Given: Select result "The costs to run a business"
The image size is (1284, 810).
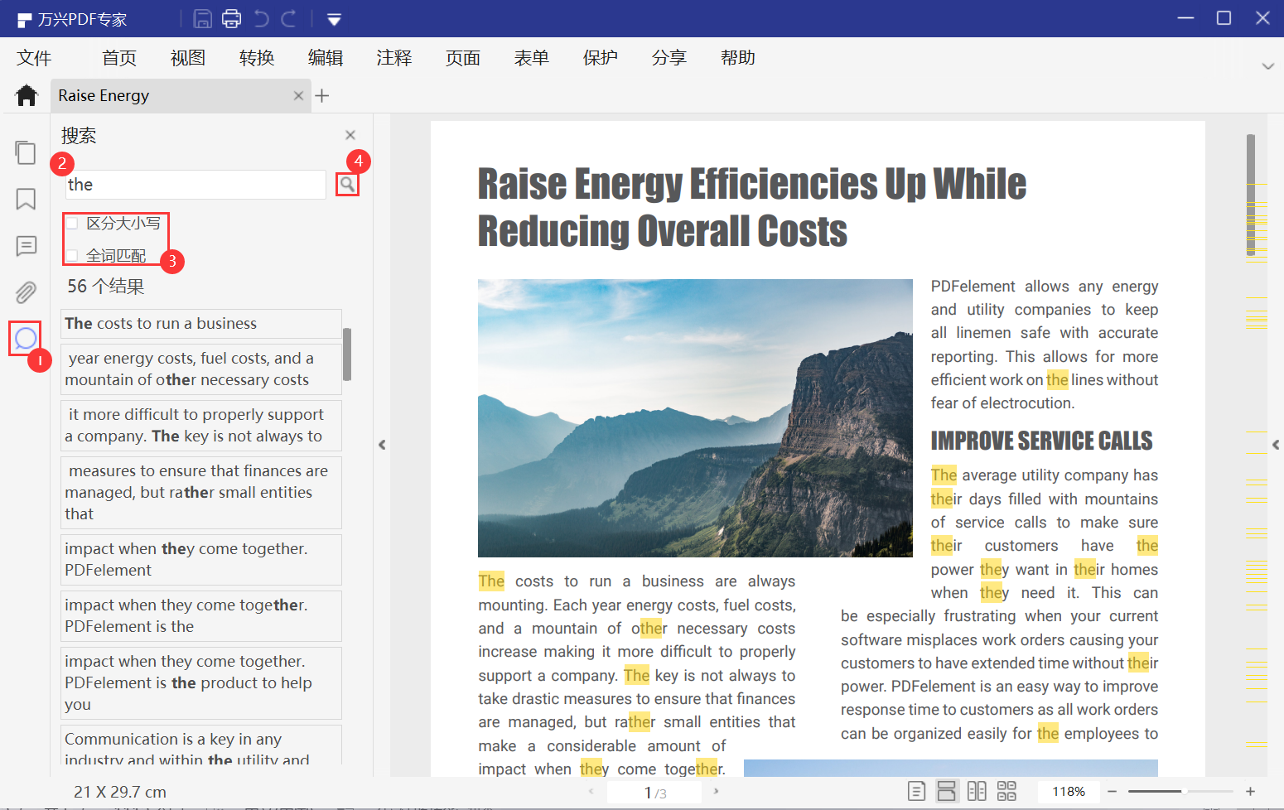Looking at the screenshot, I should pos(200,324).
